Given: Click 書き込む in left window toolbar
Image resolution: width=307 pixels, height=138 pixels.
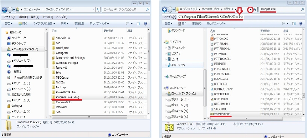Looking at the screenshot, I should pyautogui.click(x=79, y=23).
